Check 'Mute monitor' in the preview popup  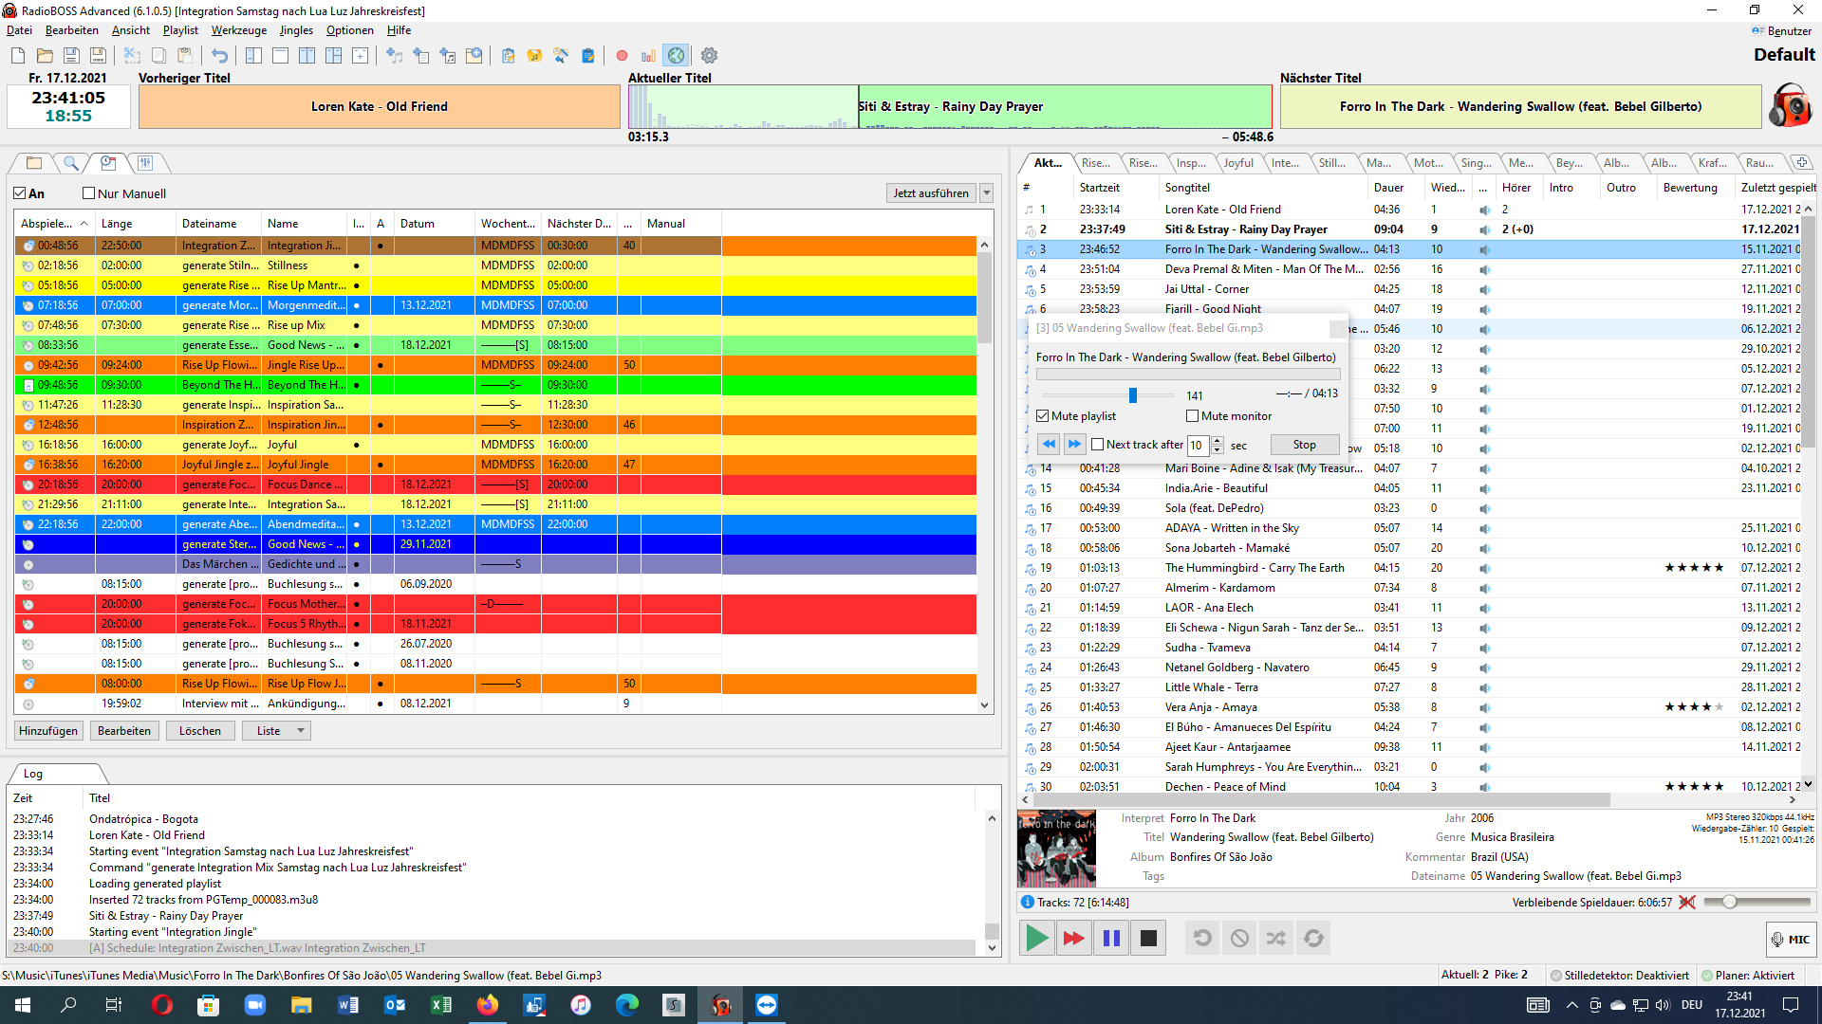pos(1193,416)
